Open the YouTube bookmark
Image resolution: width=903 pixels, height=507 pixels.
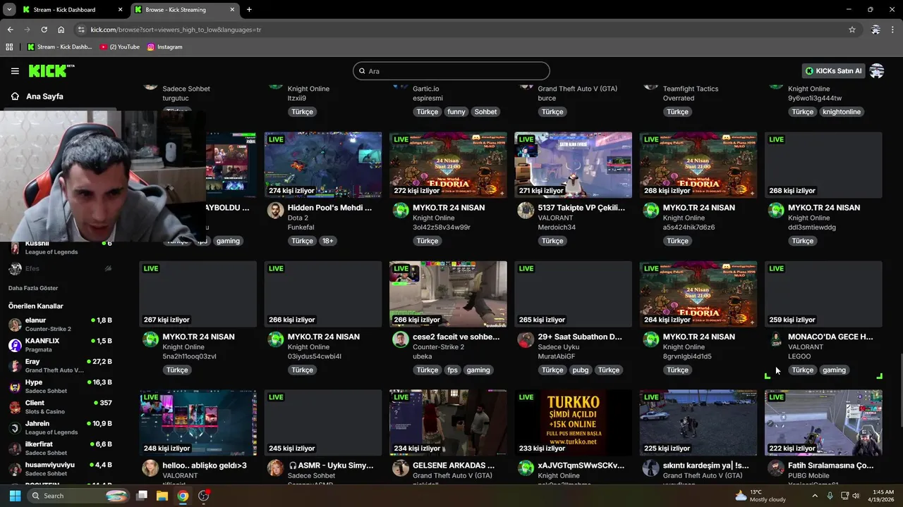pos(120,47)
